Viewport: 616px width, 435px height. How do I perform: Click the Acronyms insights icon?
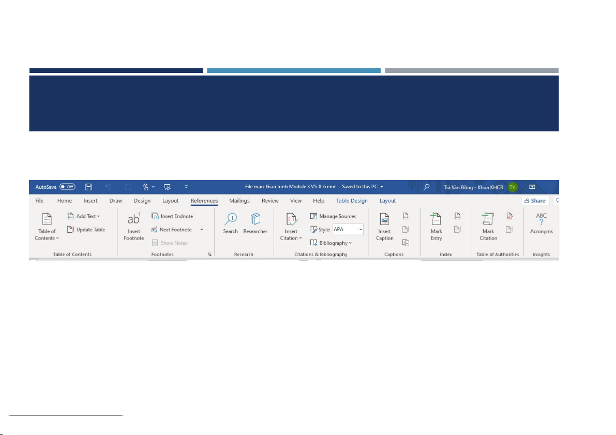(x=542, y=223)
